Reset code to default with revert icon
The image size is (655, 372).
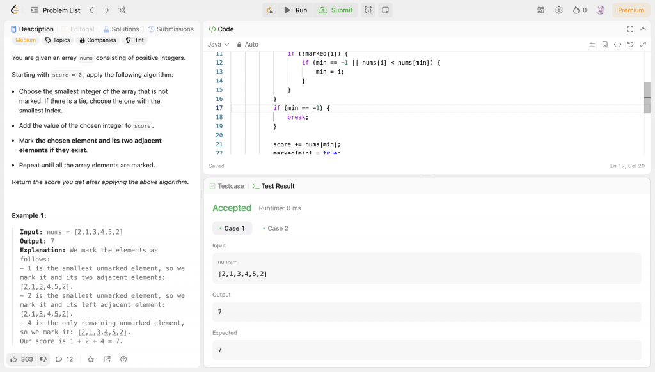[x=630, y=45]
